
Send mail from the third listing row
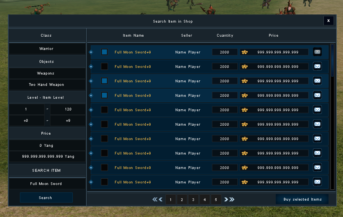(x=317, y=81)
